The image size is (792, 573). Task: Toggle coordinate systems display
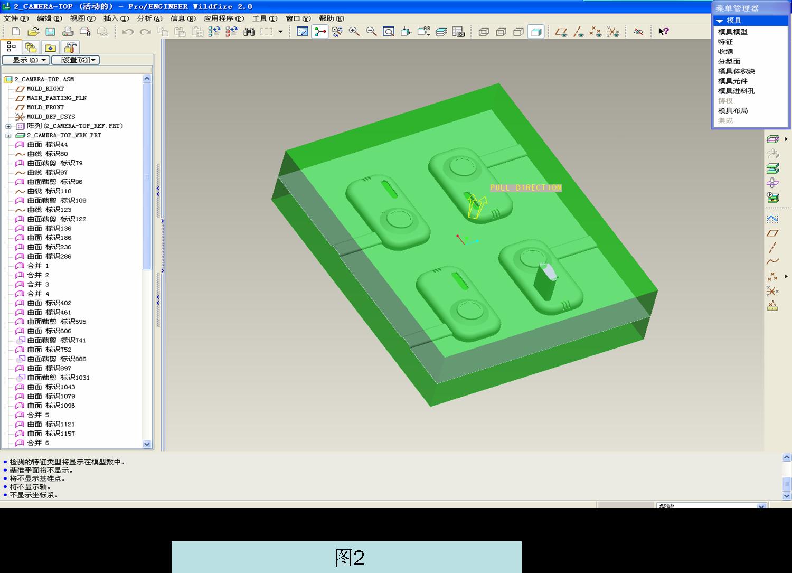613,32
